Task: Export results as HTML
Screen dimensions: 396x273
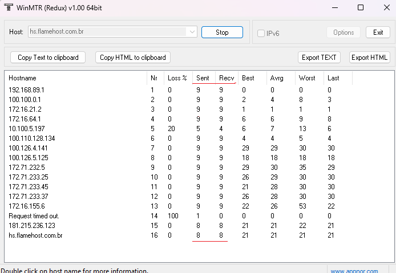Action: point(370,58)
